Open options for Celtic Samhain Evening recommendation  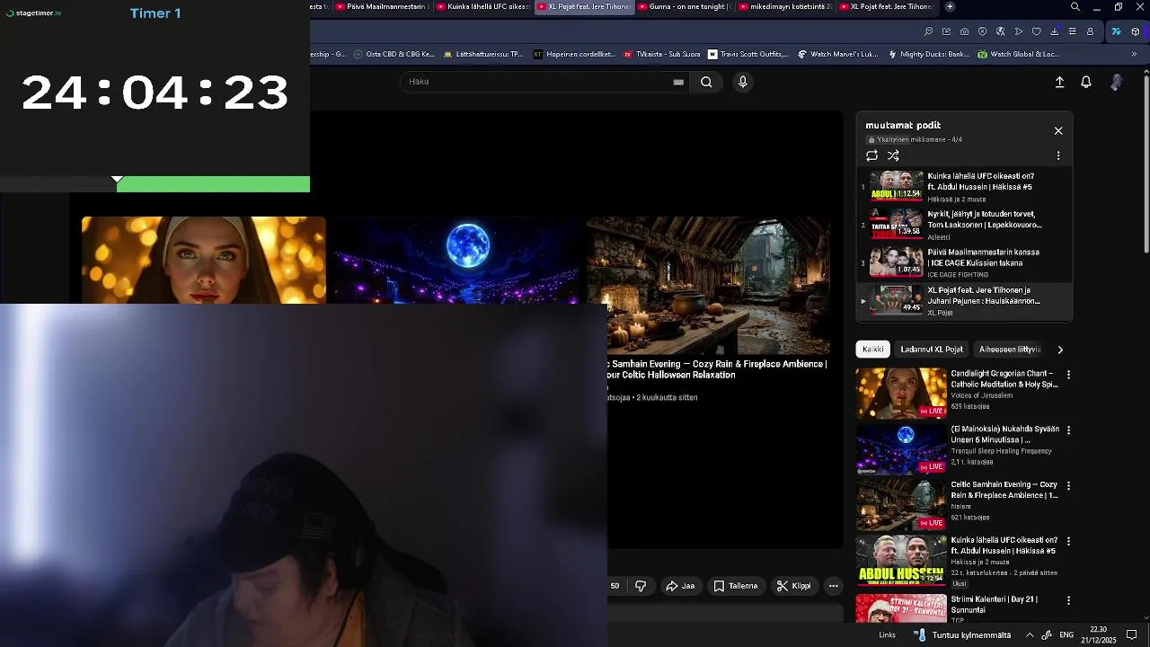pyautogui.click(x=1068, y=486)
